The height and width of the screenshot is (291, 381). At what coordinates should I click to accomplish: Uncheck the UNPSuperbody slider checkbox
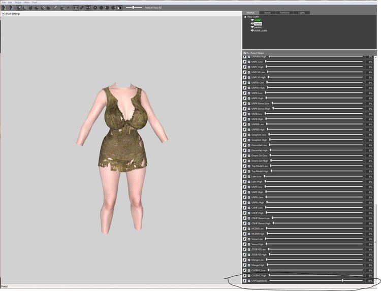coord(249,281)
